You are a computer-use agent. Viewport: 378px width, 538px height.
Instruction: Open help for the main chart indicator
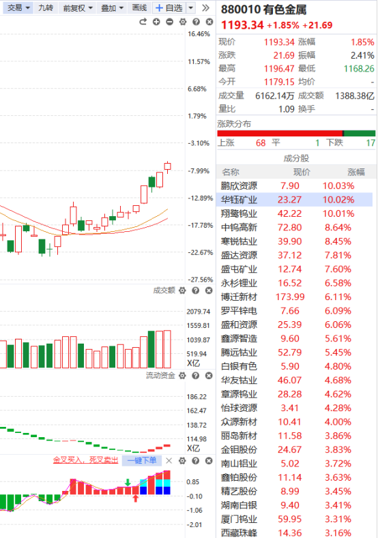tap(196, 22)
